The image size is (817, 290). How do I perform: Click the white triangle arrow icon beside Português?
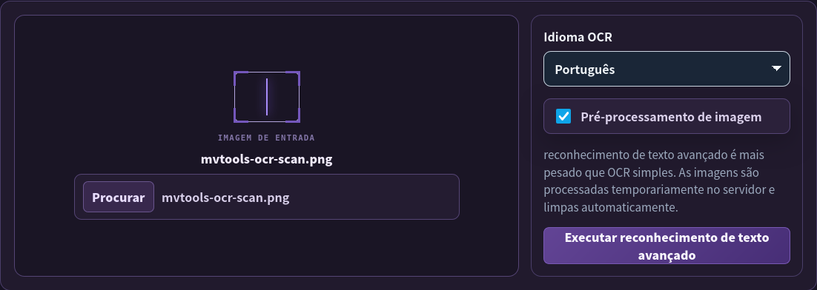776,69
